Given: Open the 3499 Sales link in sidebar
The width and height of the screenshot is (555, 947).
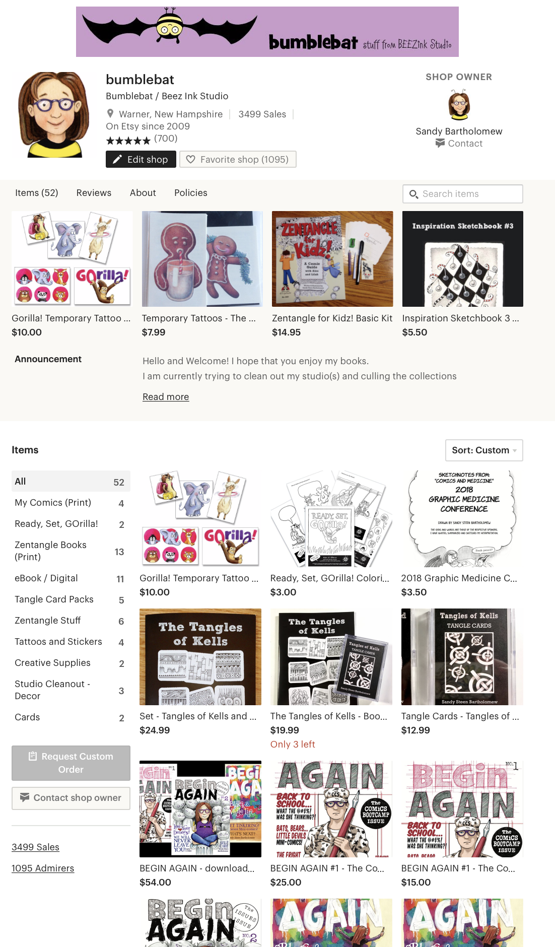Looking at the screenshot, I should pyautogui.click(x=35, y=847).
